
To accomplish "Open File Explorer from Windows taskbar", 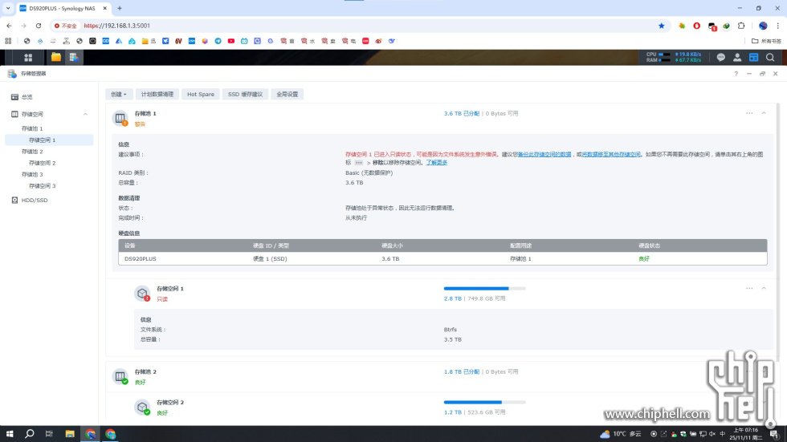I will [70, 433].
